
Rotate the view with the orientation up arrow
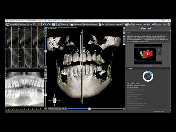(55, 95)
